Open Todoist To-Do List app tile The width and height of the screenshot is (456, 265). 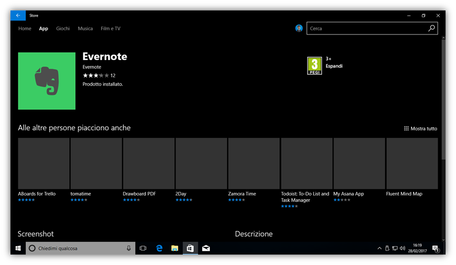(306, 164)
